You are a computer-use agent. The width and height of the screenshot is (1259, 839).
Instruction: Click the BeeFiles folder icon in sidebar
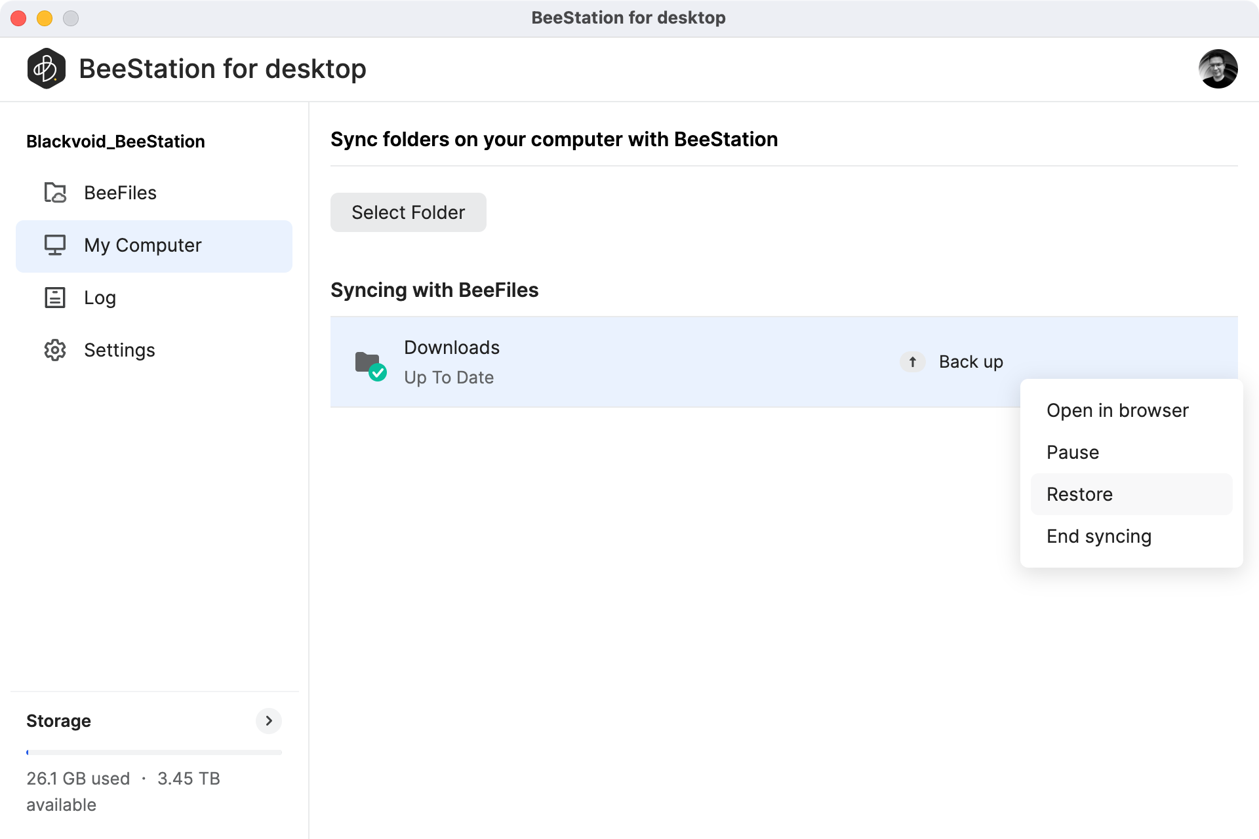55,193
